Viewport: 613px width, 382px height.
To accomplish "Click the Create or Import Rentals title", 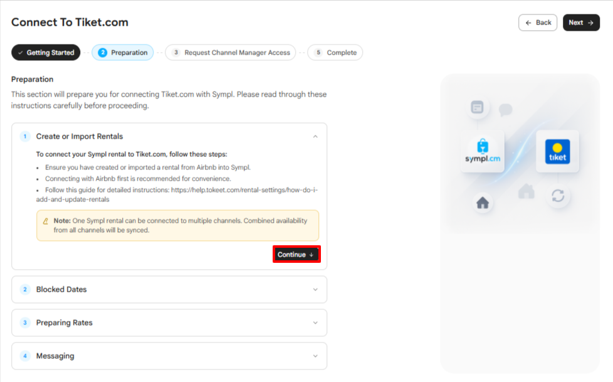I will [80, 137].
